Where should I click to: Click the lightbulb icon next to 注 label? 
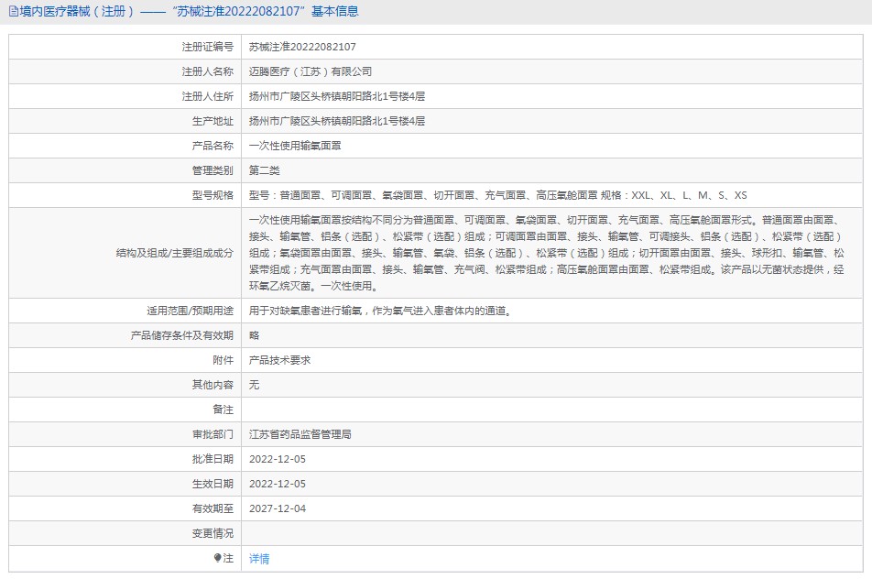(217, 558)
